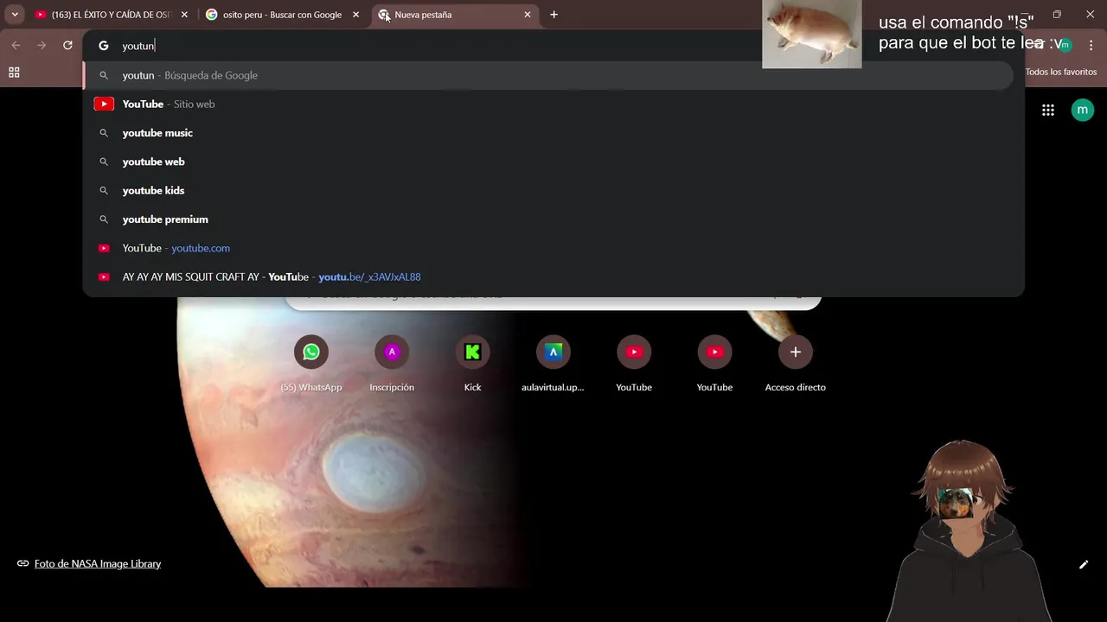Viewport: 1107px width, 622px height.
Task: Select the YouTube youtube.com suggestion
Action: (x=548, y=248)
